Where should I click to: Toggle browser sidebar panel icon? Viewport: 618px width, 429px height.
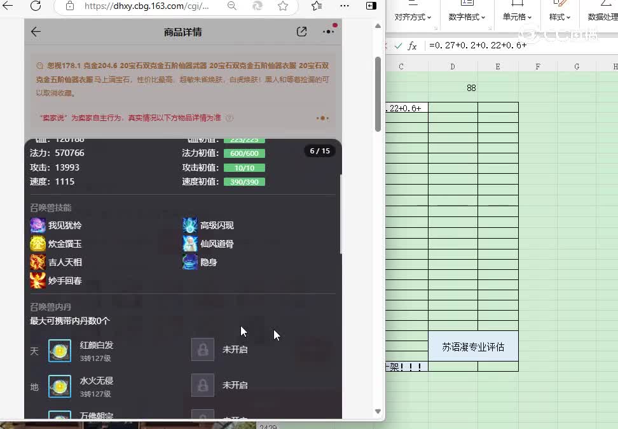point(371,6)
